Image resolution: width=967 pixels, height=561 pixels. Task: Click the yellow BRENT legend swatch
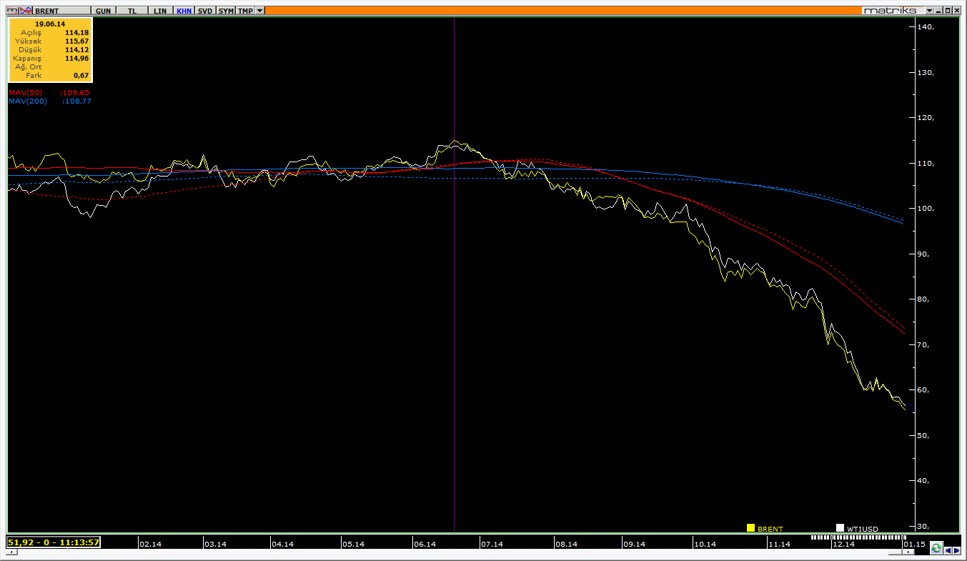(750, 528)
